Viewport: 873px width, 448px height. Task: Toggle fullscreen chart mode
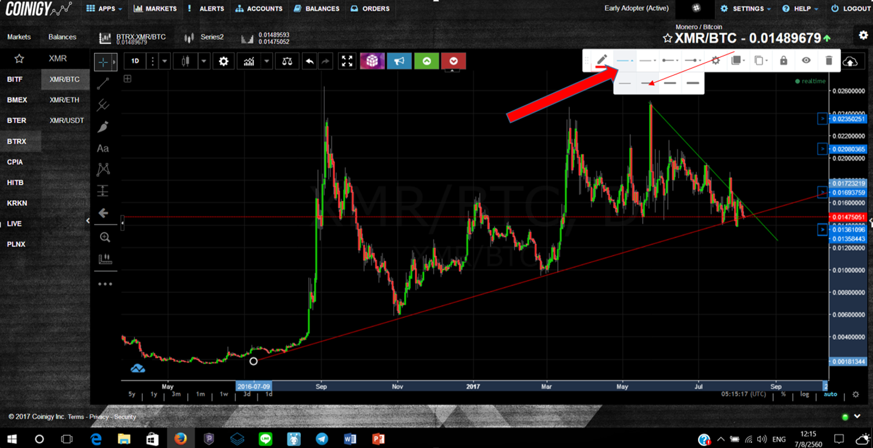347,61
